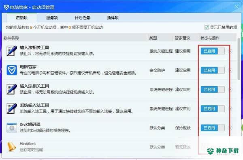The height and width of the screenshot is (160, 243).
Task: Click 默认分类 type cell of DivX解码器 row
Action: (x=157, y=128)
